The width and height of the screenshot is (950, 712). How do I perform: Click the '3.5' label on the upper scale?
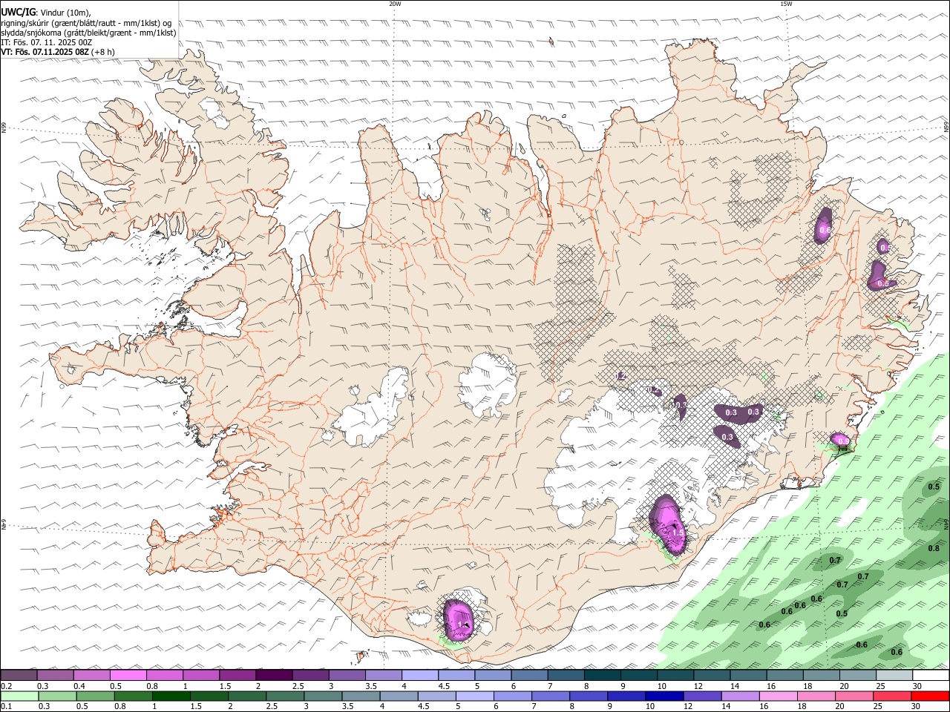[x=372, y=686]
